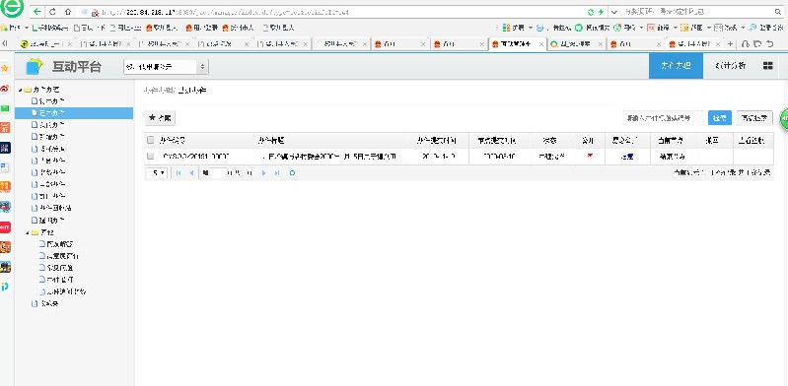This screenshot has width=788, height=386.
Task: Open the selector dropdown beside 互动平台
Action: pos(166,67)
